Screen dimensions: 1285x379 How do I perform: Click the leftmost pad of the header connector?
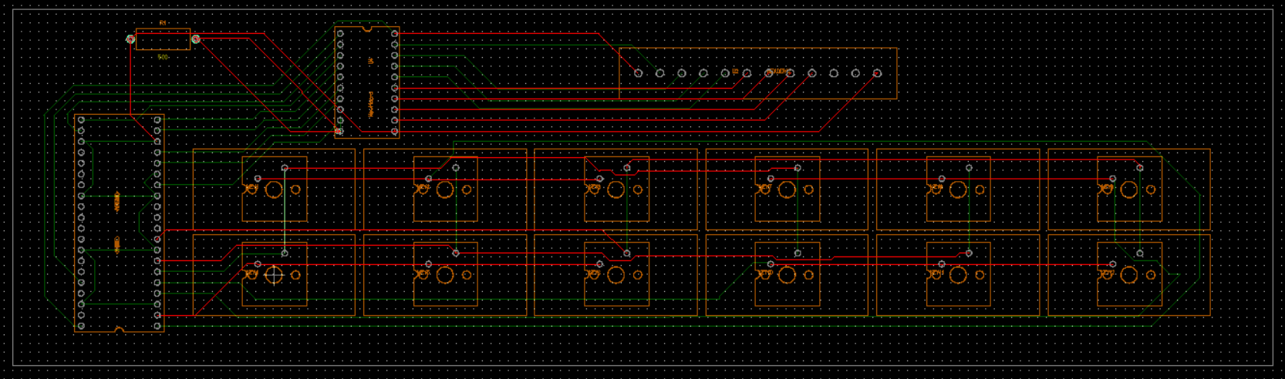pos(638,73)
